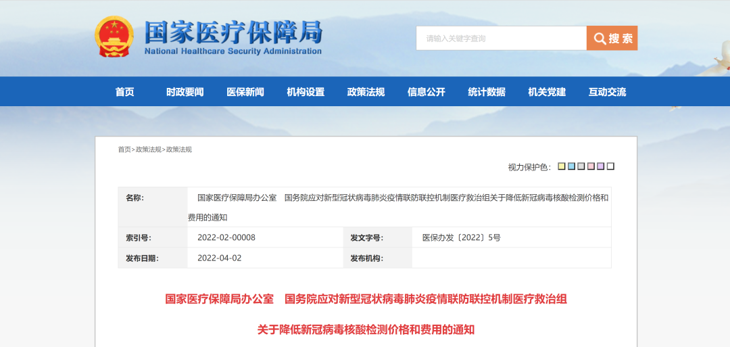Click the 发布机构 table label
This screenshot has width=730, height=347.
coord(367,258)
